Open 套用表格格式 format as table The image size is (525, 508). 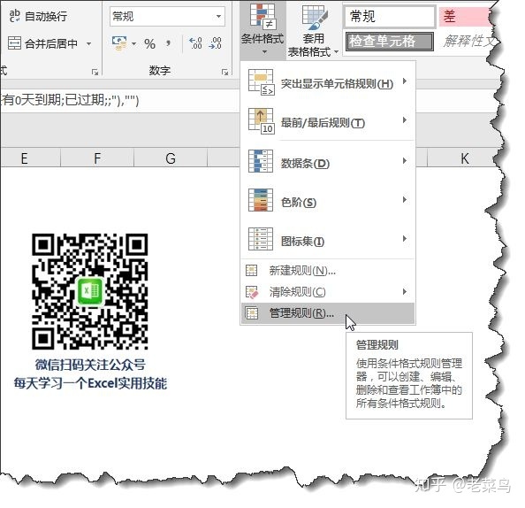313,30
